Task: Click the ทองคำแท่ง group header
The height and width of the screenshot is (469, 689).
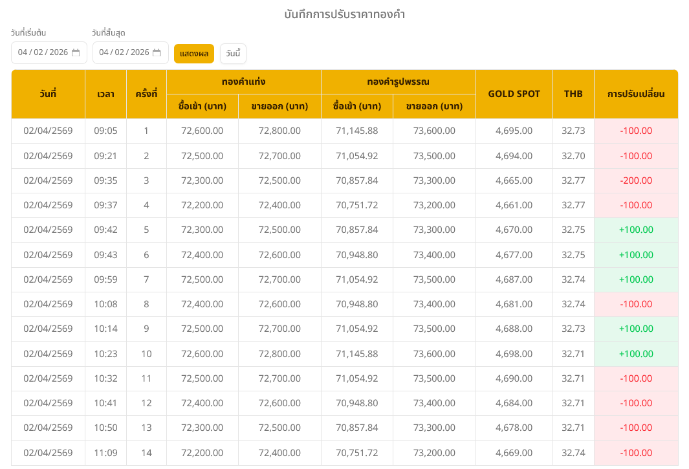Action: click(243, 82)
